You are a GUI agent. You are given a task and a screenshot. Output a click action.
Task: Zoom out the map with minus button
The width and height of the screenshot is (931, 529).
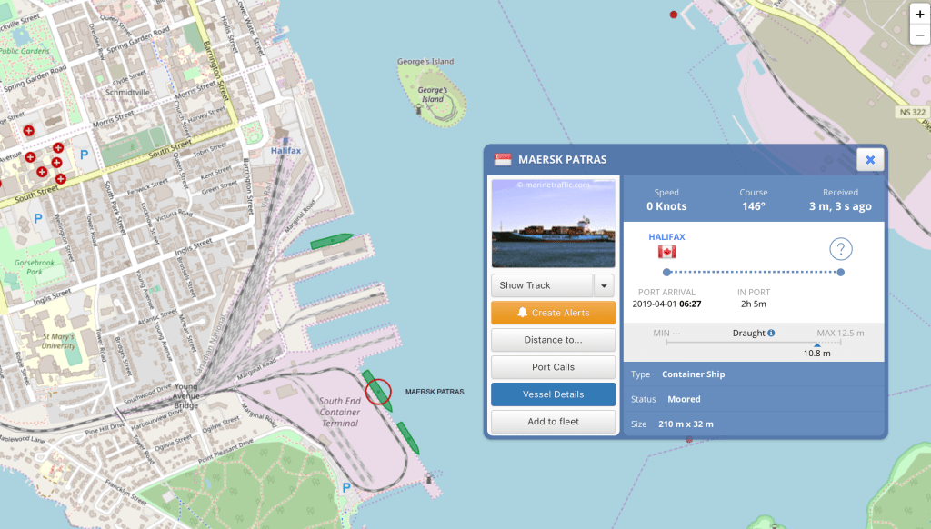pyautogui.click(x=920, y=35)
